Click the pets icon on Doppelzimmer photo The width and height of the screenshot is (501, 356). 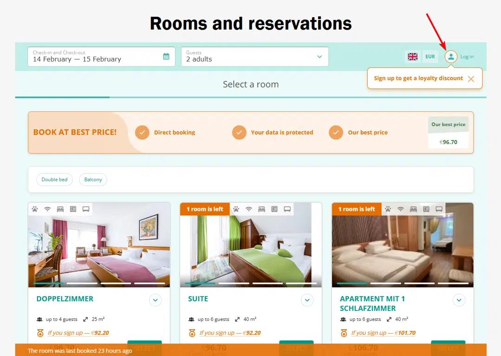[x=35, y=209]
